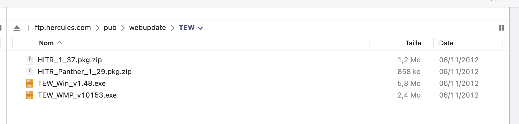519x124 pixels.
Task: Navigate to webupdate folder in breadcrumb
Action: [147, 28]
